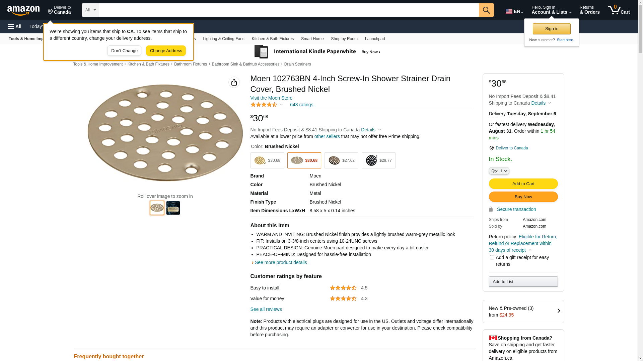Open the shopping cart

pyautogui.click(x=619, y=10)
